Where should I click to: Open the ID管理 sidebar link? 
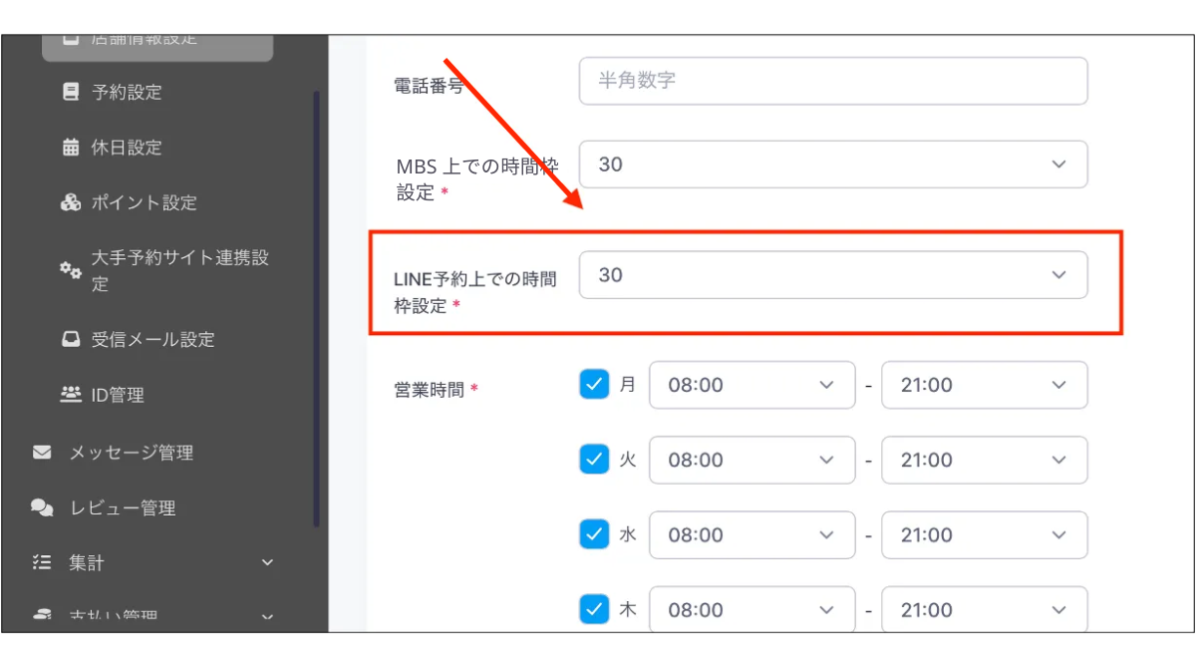(118, 395)
